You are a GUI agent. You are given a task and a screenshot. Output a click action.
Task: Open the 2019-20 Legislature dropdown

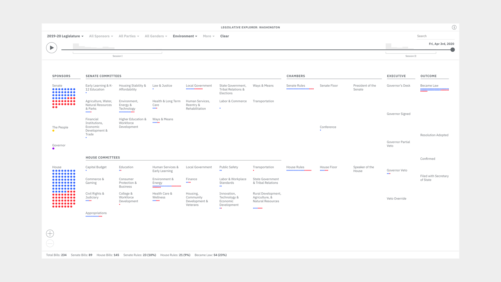pyautogui.click(x=65, y=36)
